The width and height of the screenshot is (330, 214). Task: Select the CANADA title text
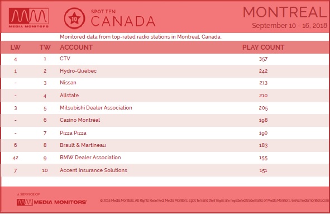click(123, 21)
